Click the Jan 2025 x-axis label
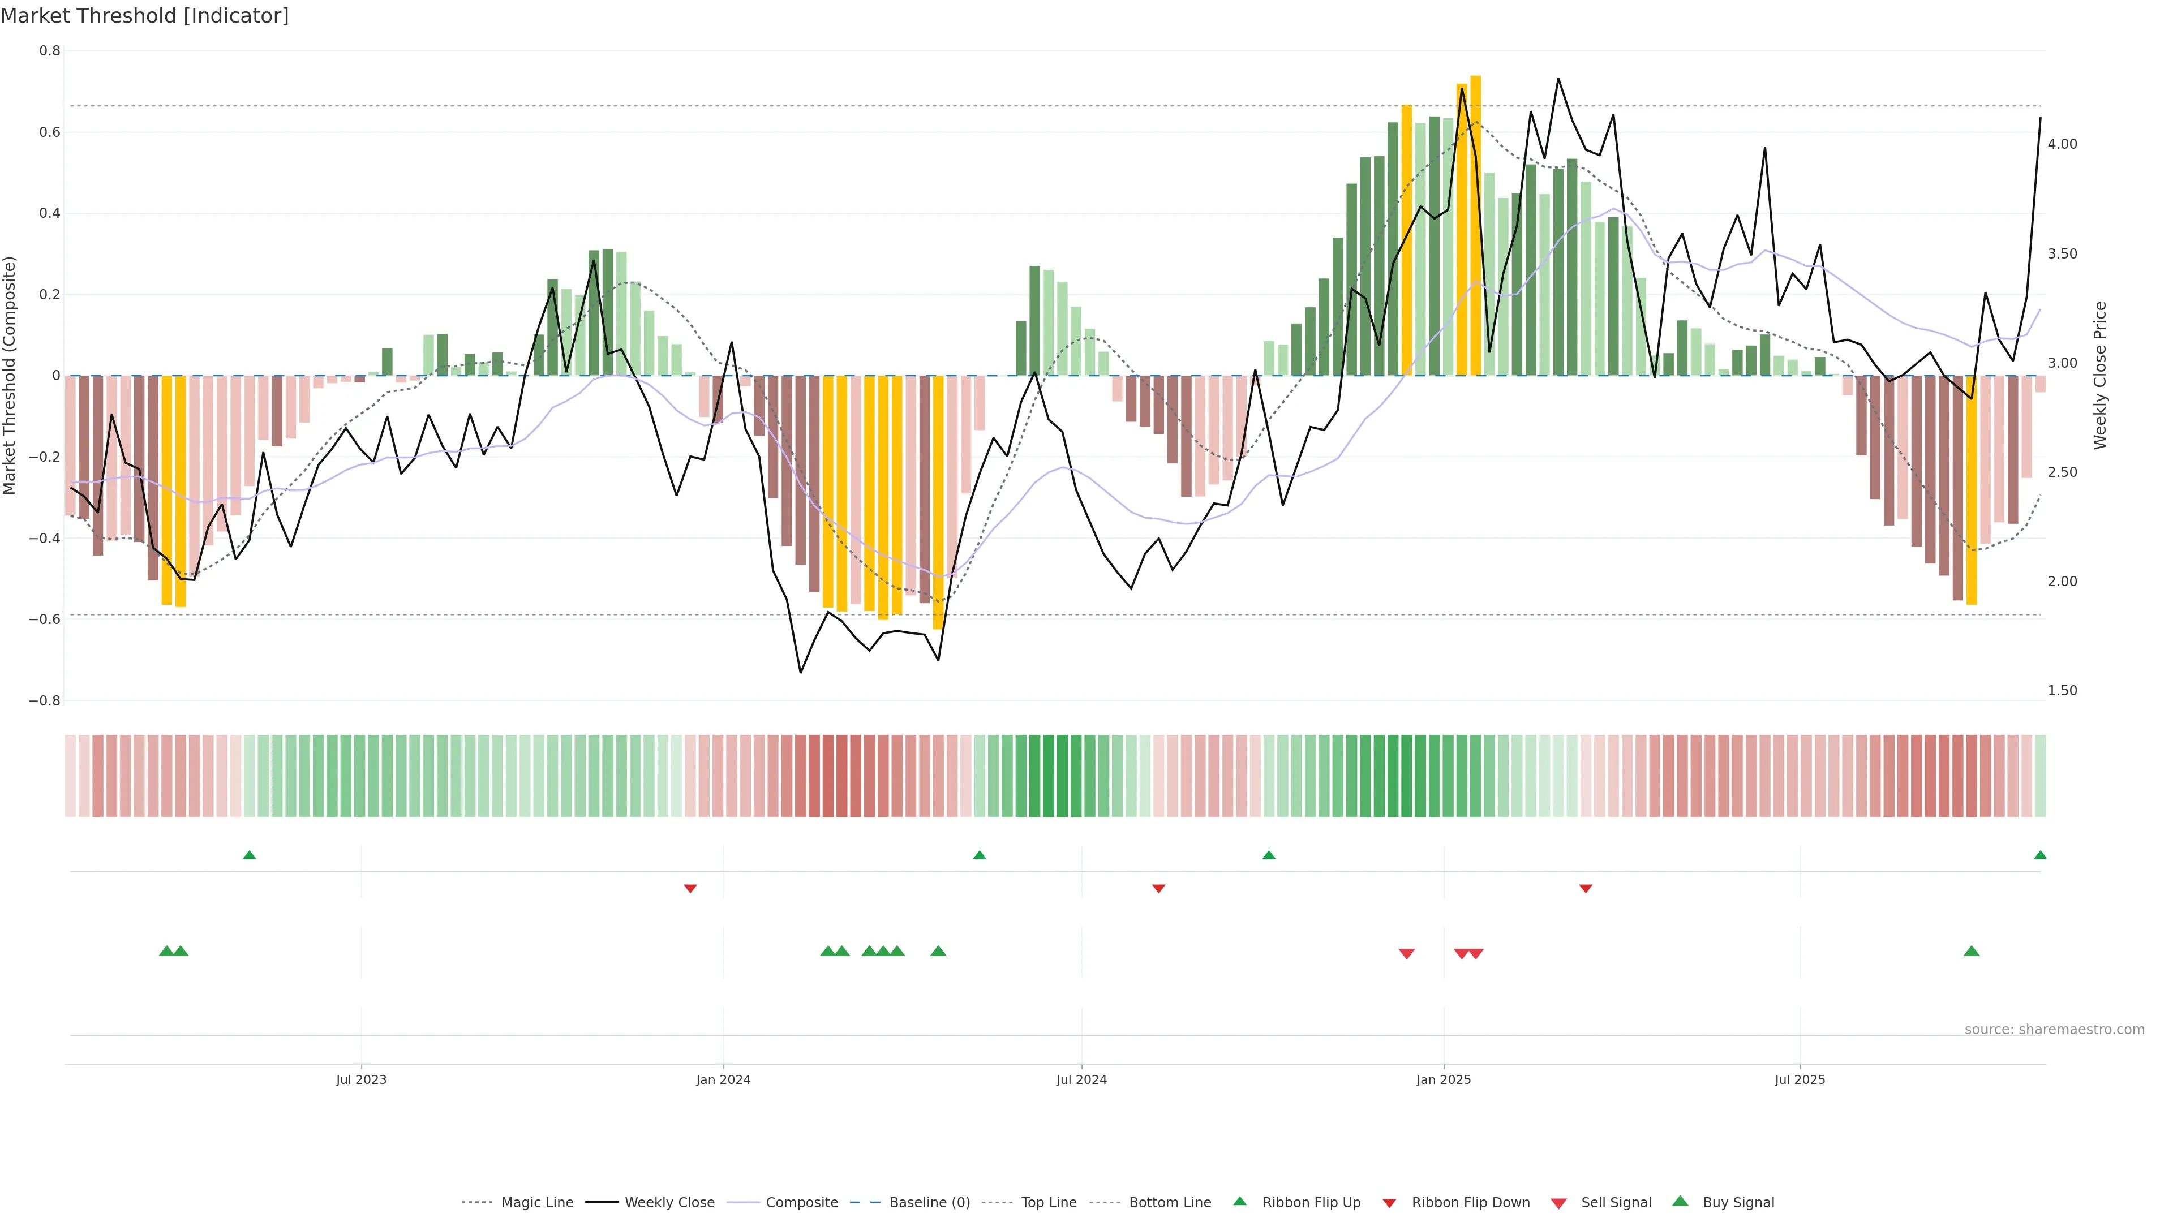This screenshot has height=1222, width=2173. pyautogui.click(x=1444, y=1079)
